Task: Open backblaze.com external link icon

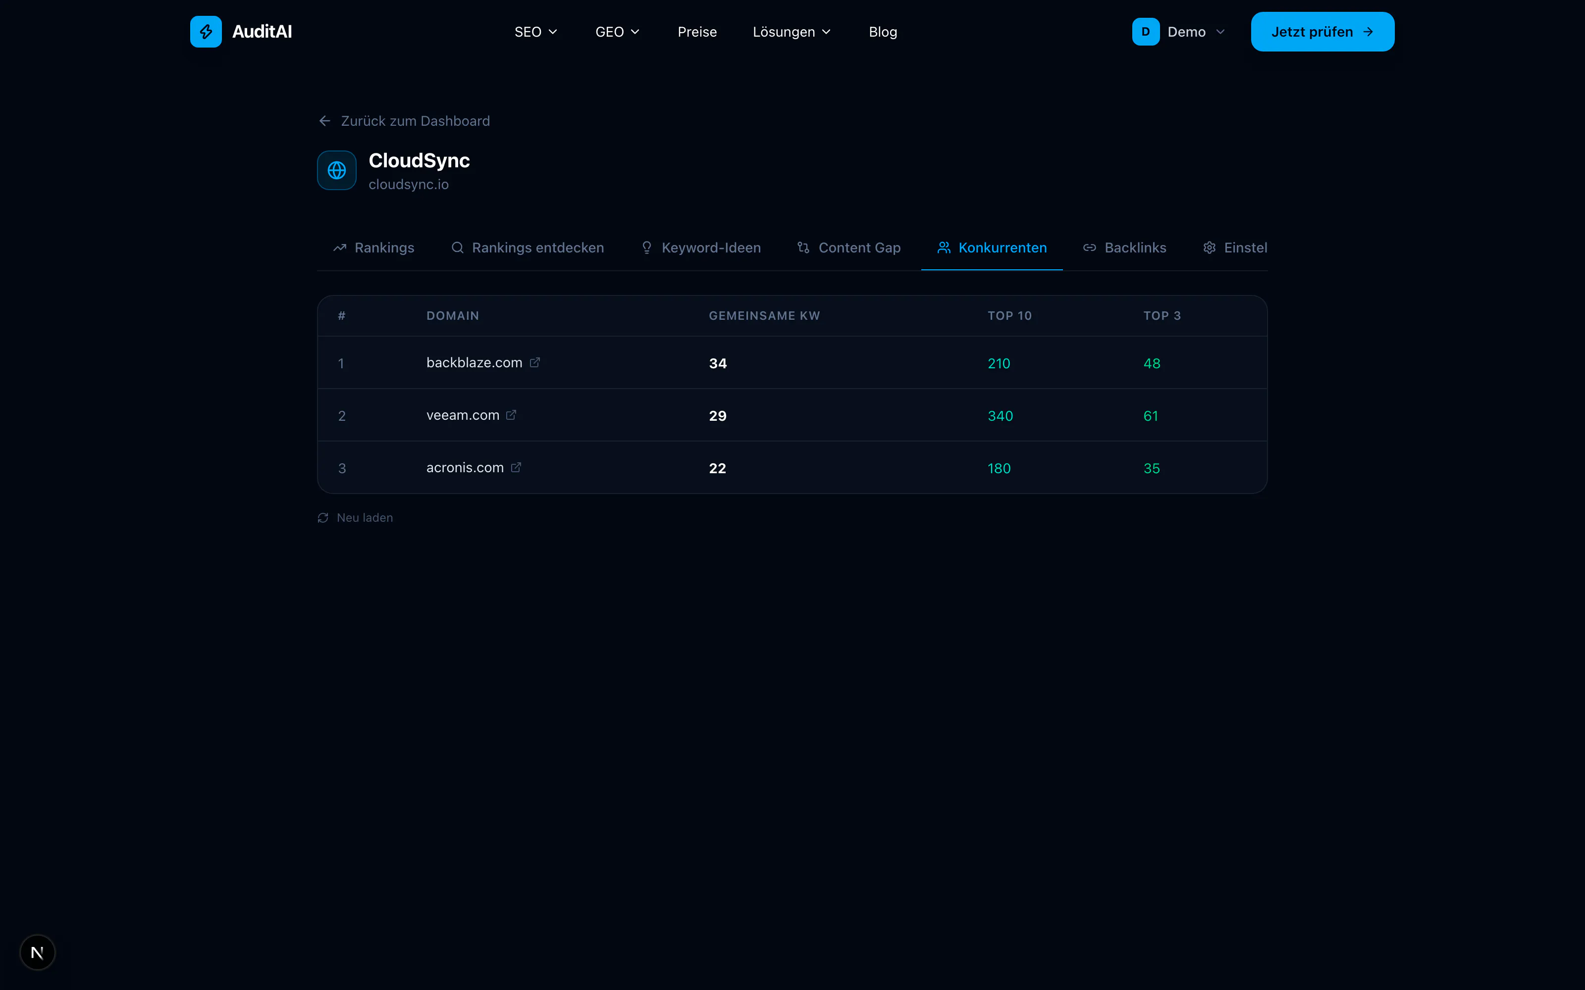Action: click(535, 362)
